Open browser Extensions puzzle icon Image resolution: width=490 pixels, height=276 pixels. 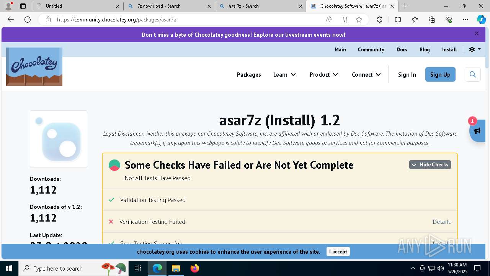(x=379, y=20)
